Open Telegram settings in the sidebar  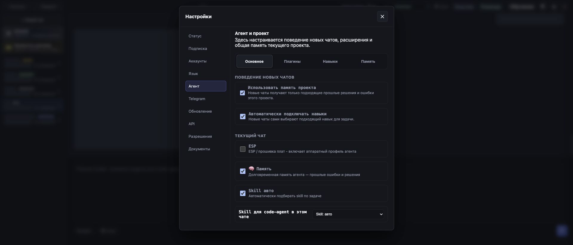pyautogui.click(x=206, y=99)
